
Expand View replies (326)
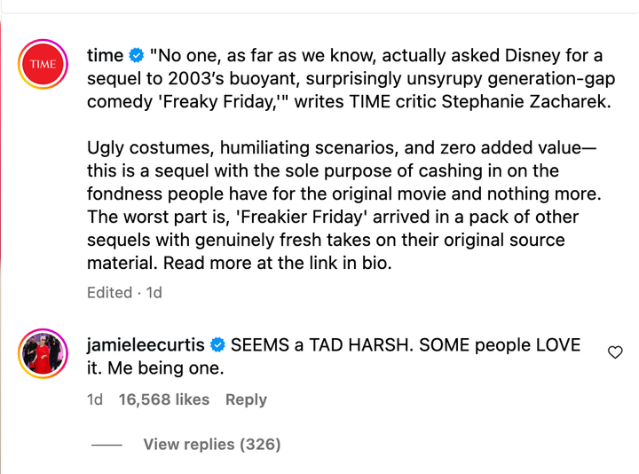[211, 444]
